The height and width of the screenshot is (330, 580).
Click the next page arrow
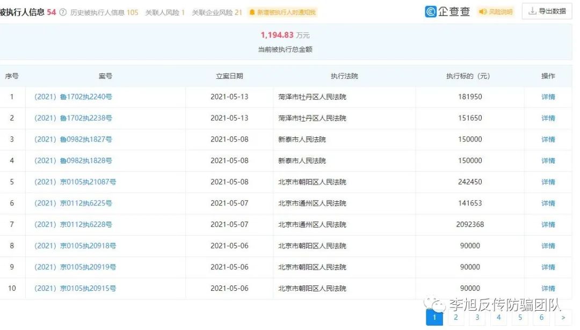(x=562, y=318)
